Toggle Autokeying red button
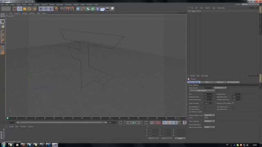 click(155, 122)
